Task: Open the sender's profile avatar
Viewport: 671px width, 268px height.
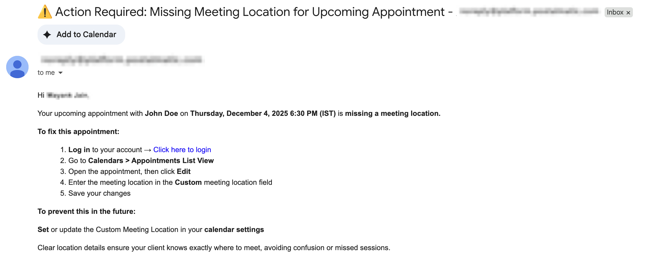Action: coord(17,67)
